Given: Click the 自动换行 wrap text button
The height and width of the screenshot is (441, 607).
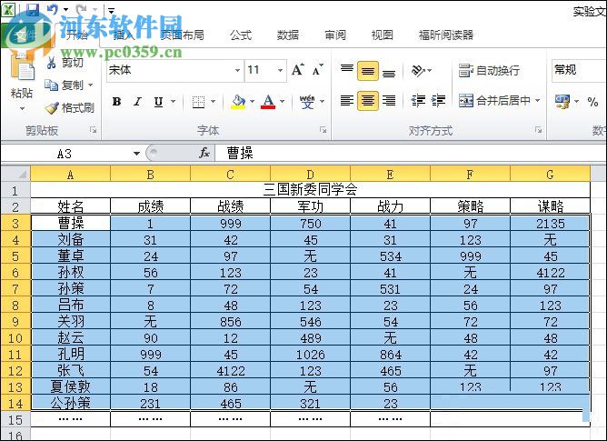Looking at the screenshot, I should click(489, 71).
